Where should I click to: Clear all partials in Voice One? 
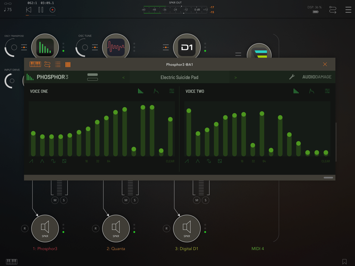click(x=170, y=161)
